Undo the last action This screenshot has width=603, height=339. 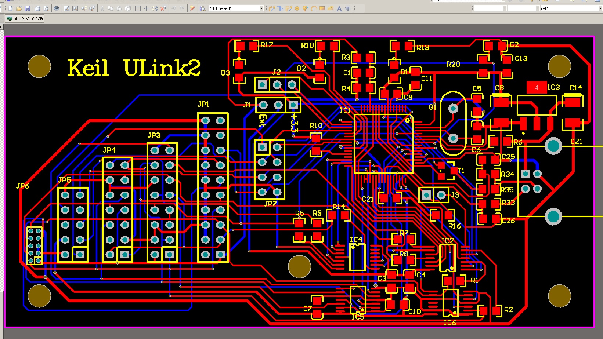click(x=174, y=8)
